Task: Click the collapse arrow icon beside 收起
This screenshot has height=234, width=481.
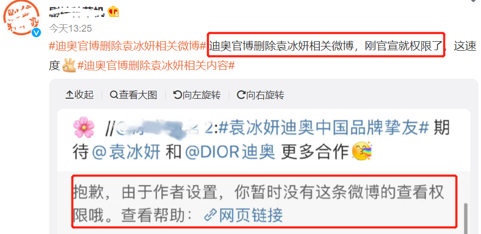Action: [69, 95]
